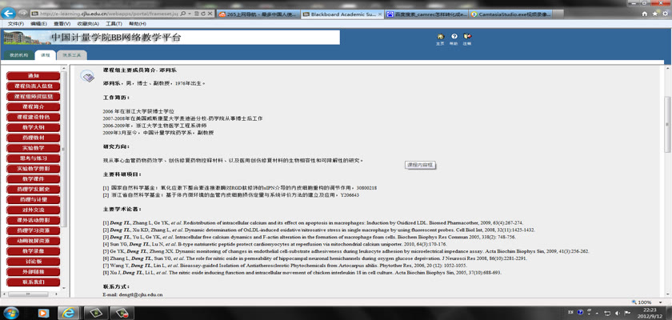This screenshot has height=320, width=672.
Task: Click the main page vertical scrollbar thumb
Action: click(x=667, y=124)
